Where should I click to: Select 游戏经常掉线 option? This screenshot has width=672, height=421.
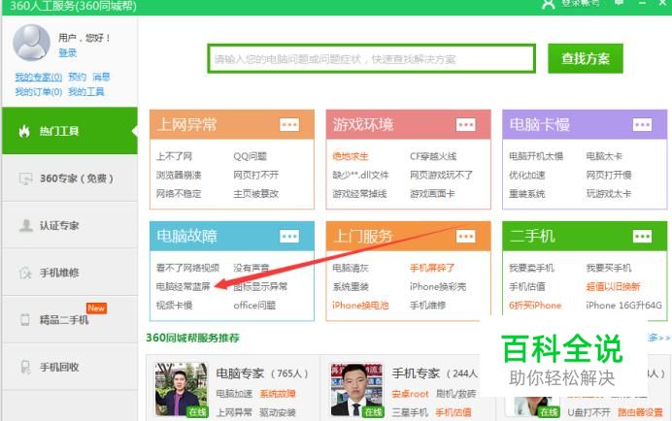pyautogui.click(x=359, y=194)
